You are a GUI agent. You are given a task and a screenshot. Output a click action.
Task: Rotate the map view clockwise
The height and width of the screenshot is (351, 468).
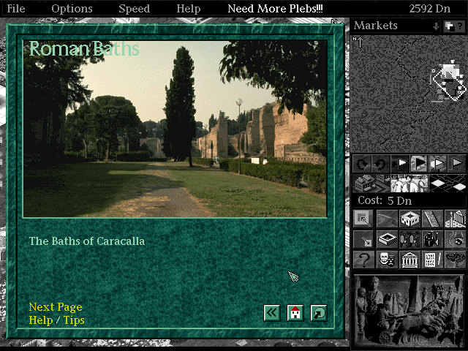pyautogui.click(x=362, y=164)
